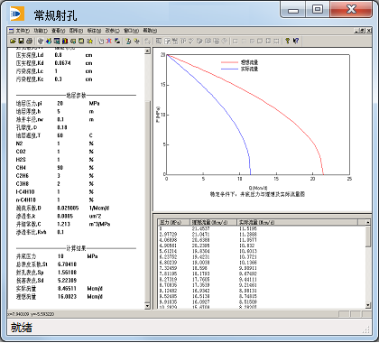This screenshot has width=379, height=343.
Task: Click the colored bars chart toolbar icon
Action: click(65, 41)
